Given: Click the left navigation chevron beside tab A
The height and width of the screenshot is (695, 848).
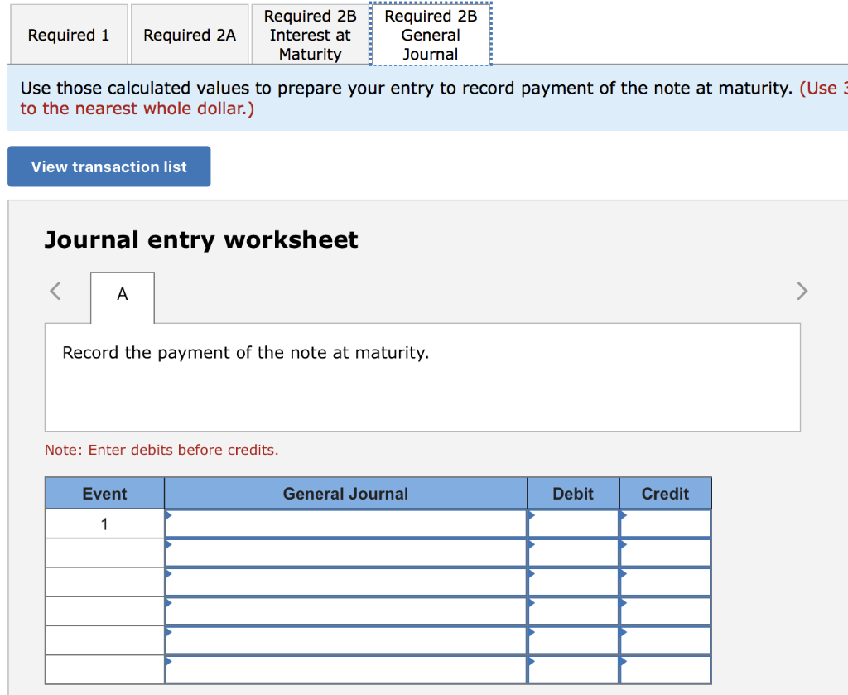Looking at the screenshot, I should (x=54, y=291).
